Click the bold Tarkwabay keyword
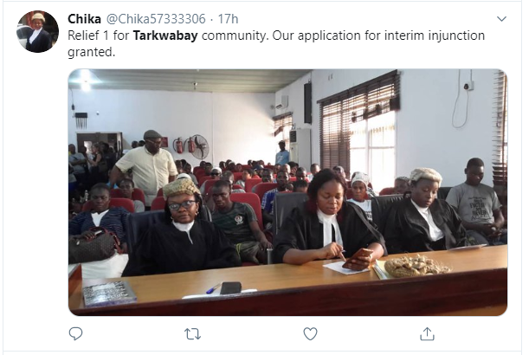Viewport: 529px width, 355px height. 165,35
